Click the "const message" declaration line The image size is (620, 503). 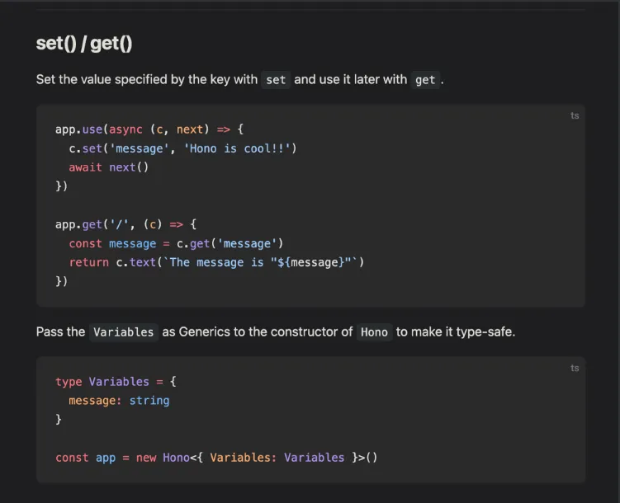coord(175,243)
